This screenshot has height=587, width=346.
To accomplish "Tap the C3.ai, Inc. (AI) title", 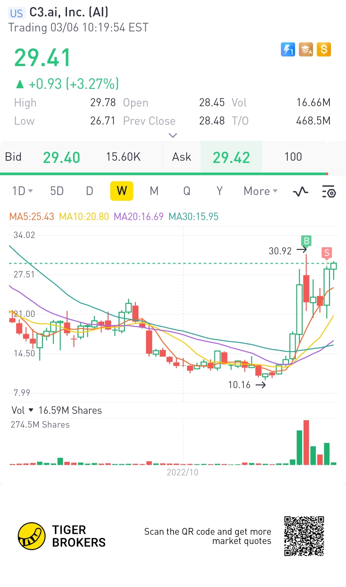I will tap(69, 12).
